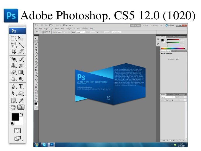Click the Refine Edge button
Image resolution: width=201 pixels, height=151 pixels.
point(116,32)
